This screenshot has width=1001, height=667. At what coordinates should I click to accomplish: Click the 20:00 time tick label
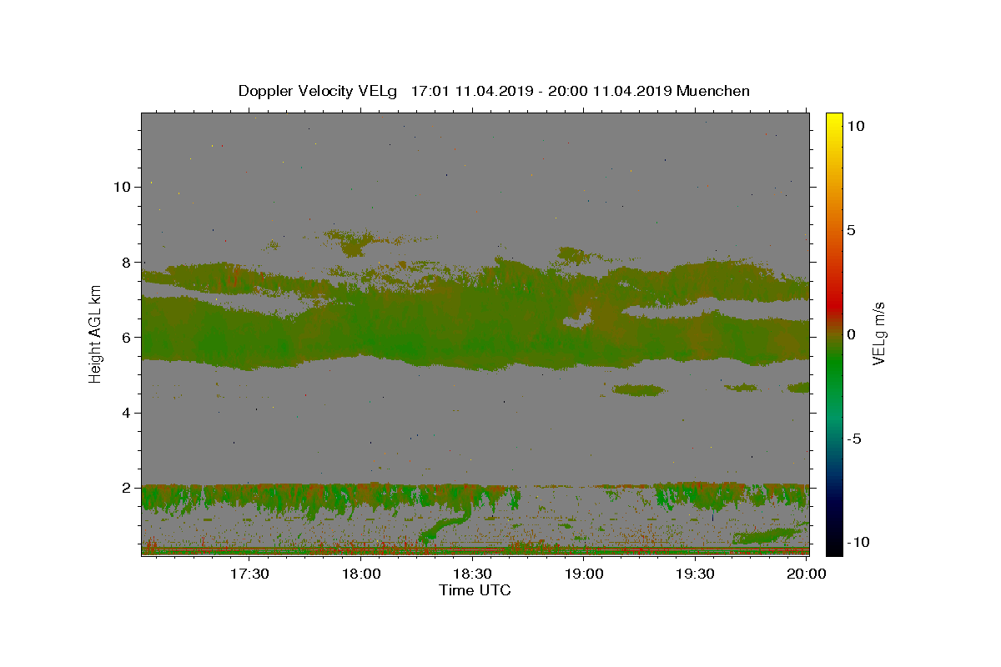pos(806,574)
